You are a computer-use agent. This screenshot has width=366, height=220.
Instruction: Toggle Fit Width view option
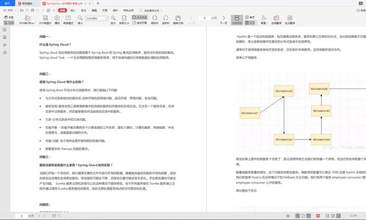(x=140, y=17)
